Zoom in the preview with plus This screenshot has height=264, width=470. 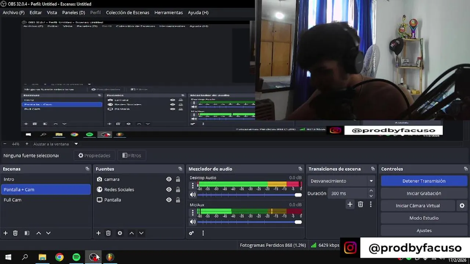[27, 144]
